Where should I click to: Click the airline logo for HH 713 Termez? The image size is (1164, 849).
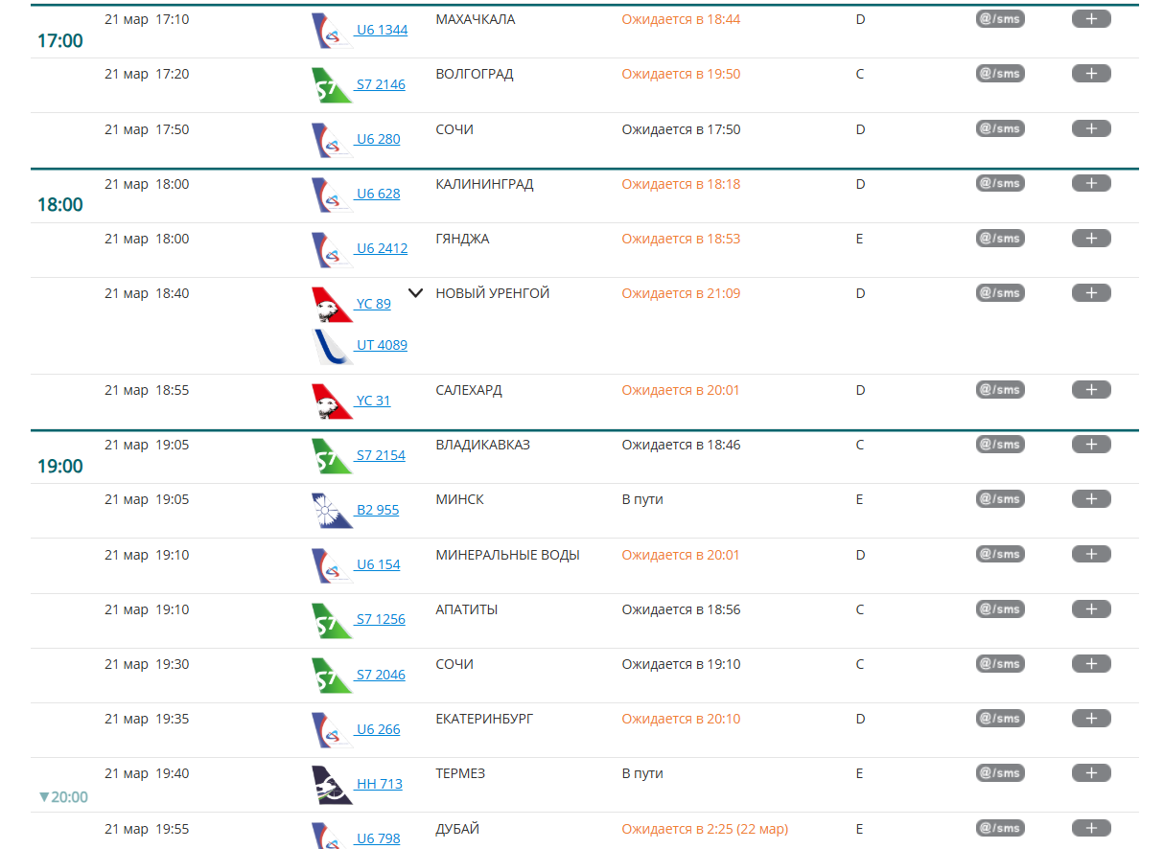332,785
